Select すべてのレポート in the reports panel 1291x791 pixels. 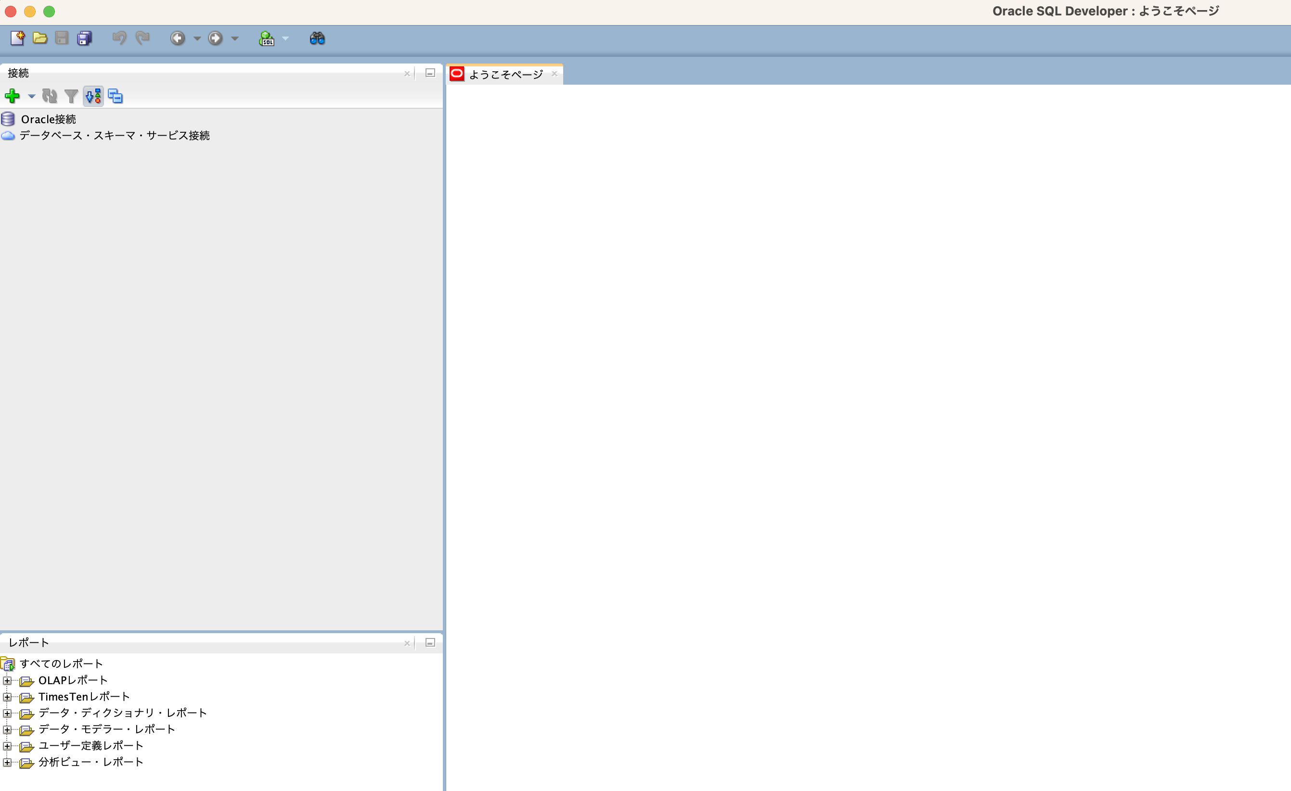[x=61, y=663]
